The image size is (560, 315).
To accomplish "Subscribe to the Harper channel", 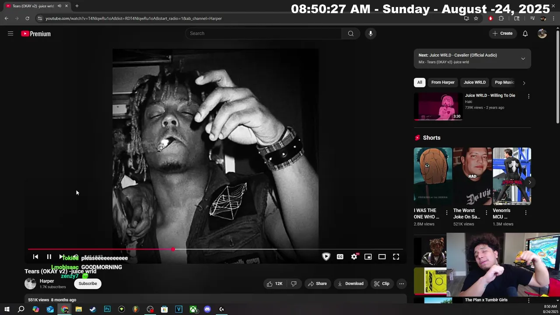I will click(87, 283).
